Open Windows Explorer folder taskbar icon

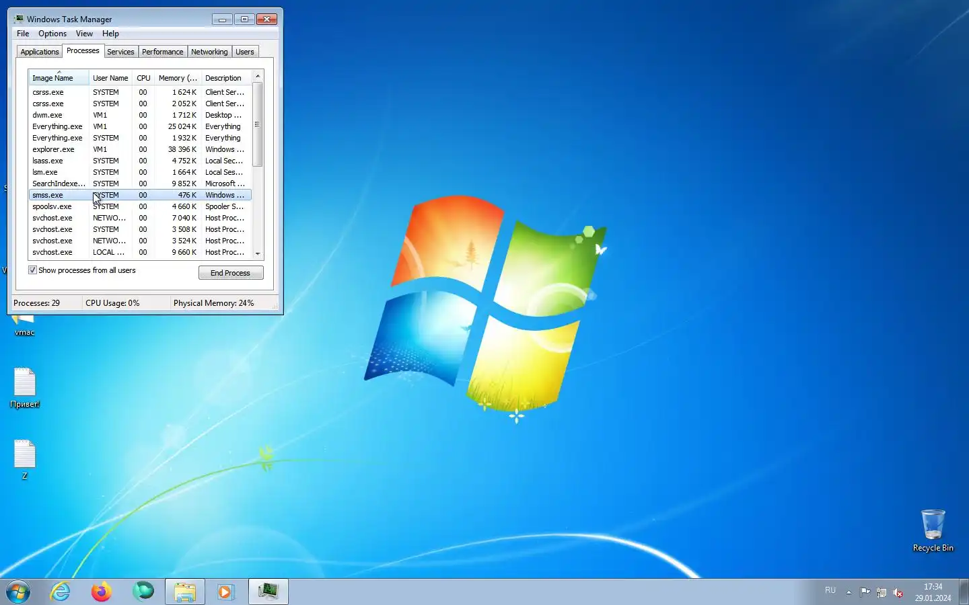[x=185, y=592]
